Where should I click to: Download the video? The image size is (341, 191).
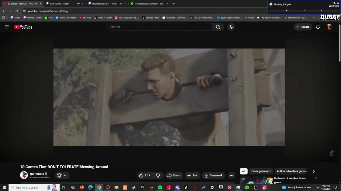[x=213, y=175]
